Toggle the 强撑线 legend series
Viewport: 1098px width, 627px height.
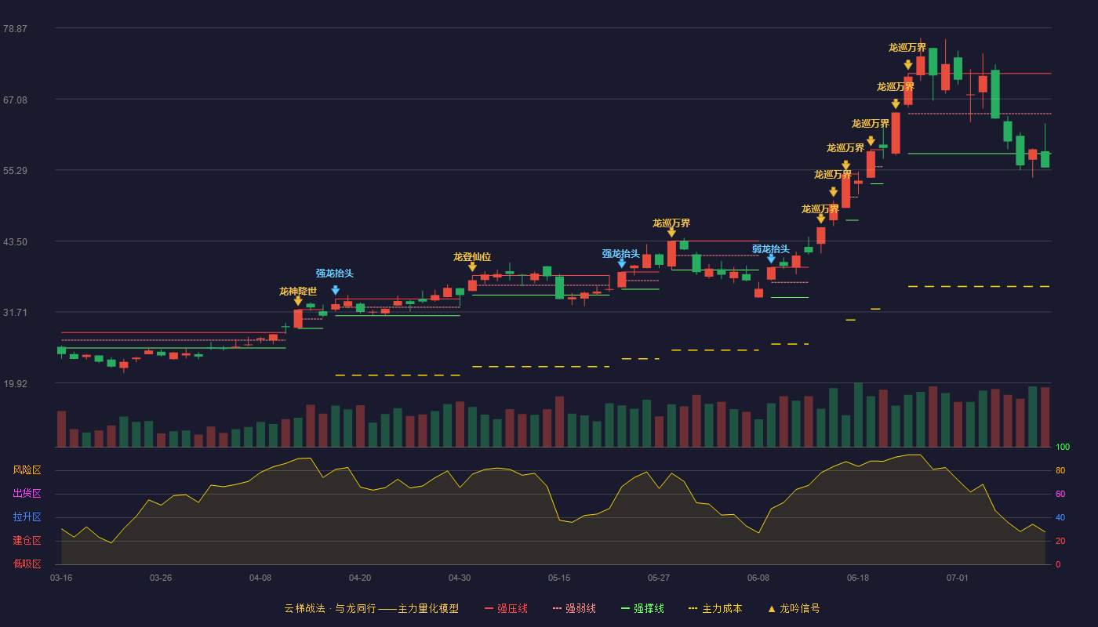[x=642, y=608]
